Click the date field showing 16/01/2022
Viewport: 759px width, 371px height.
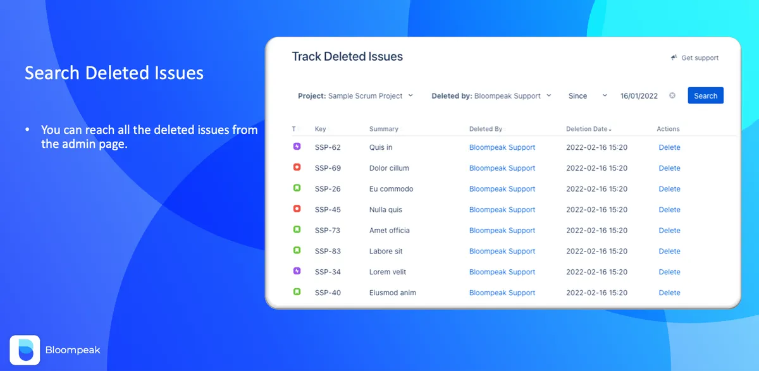[x=639, y=96]
